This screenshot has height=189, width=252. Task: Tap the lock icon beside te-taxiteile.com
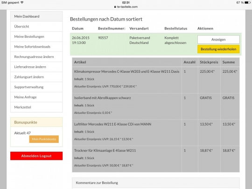coord(115,7)
